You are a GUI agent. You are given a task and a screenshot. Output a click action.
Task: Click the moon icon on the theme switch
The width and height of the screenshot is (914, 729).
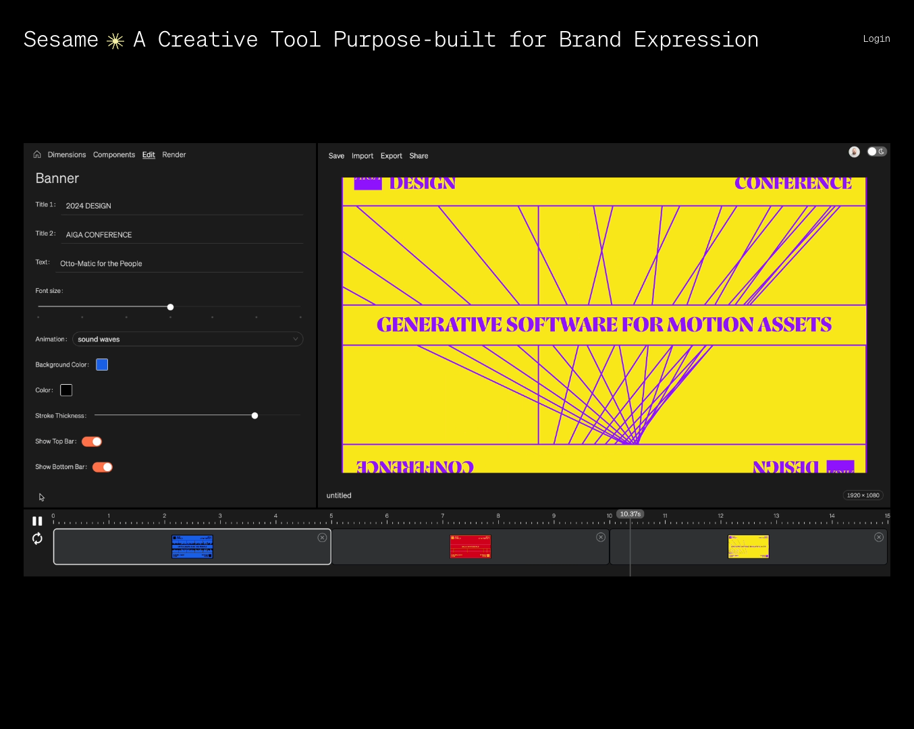point(881,152)
